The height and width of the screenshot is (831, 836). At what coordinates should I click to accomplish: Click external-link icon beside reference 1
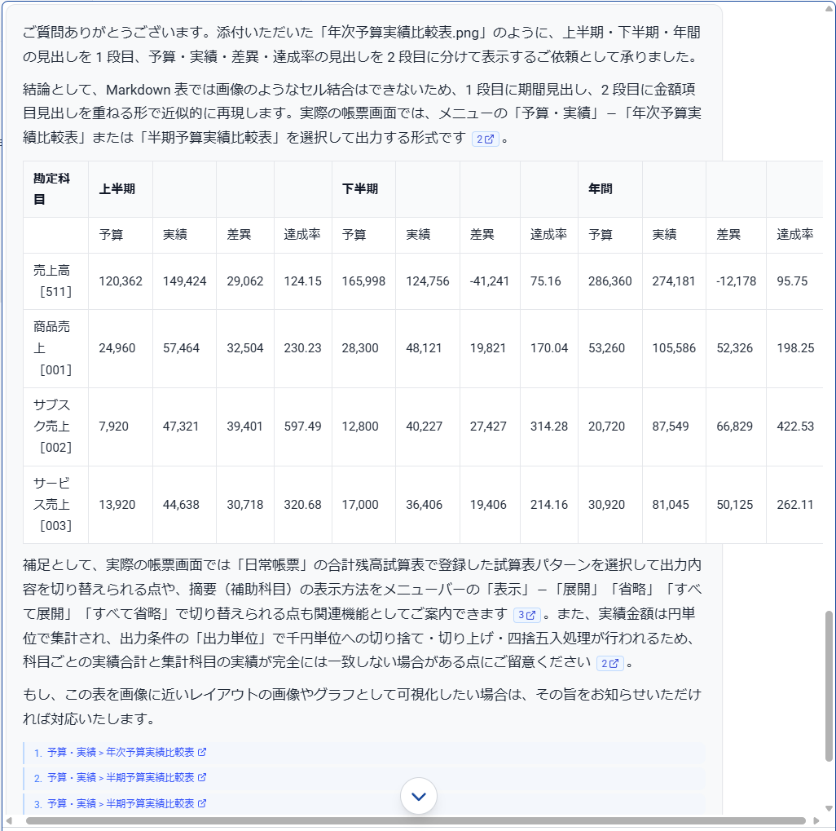[x=202, y=752]
